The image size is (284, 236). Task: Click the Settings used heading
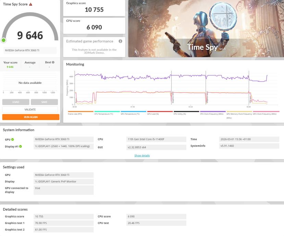coord(14,167)
